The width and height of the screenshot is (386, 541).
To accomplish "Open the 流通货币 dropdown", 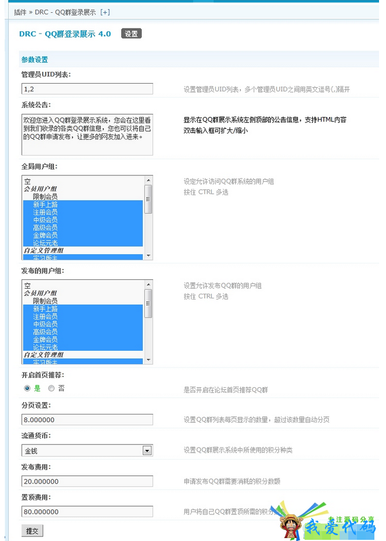I will [x=87, y=450].
